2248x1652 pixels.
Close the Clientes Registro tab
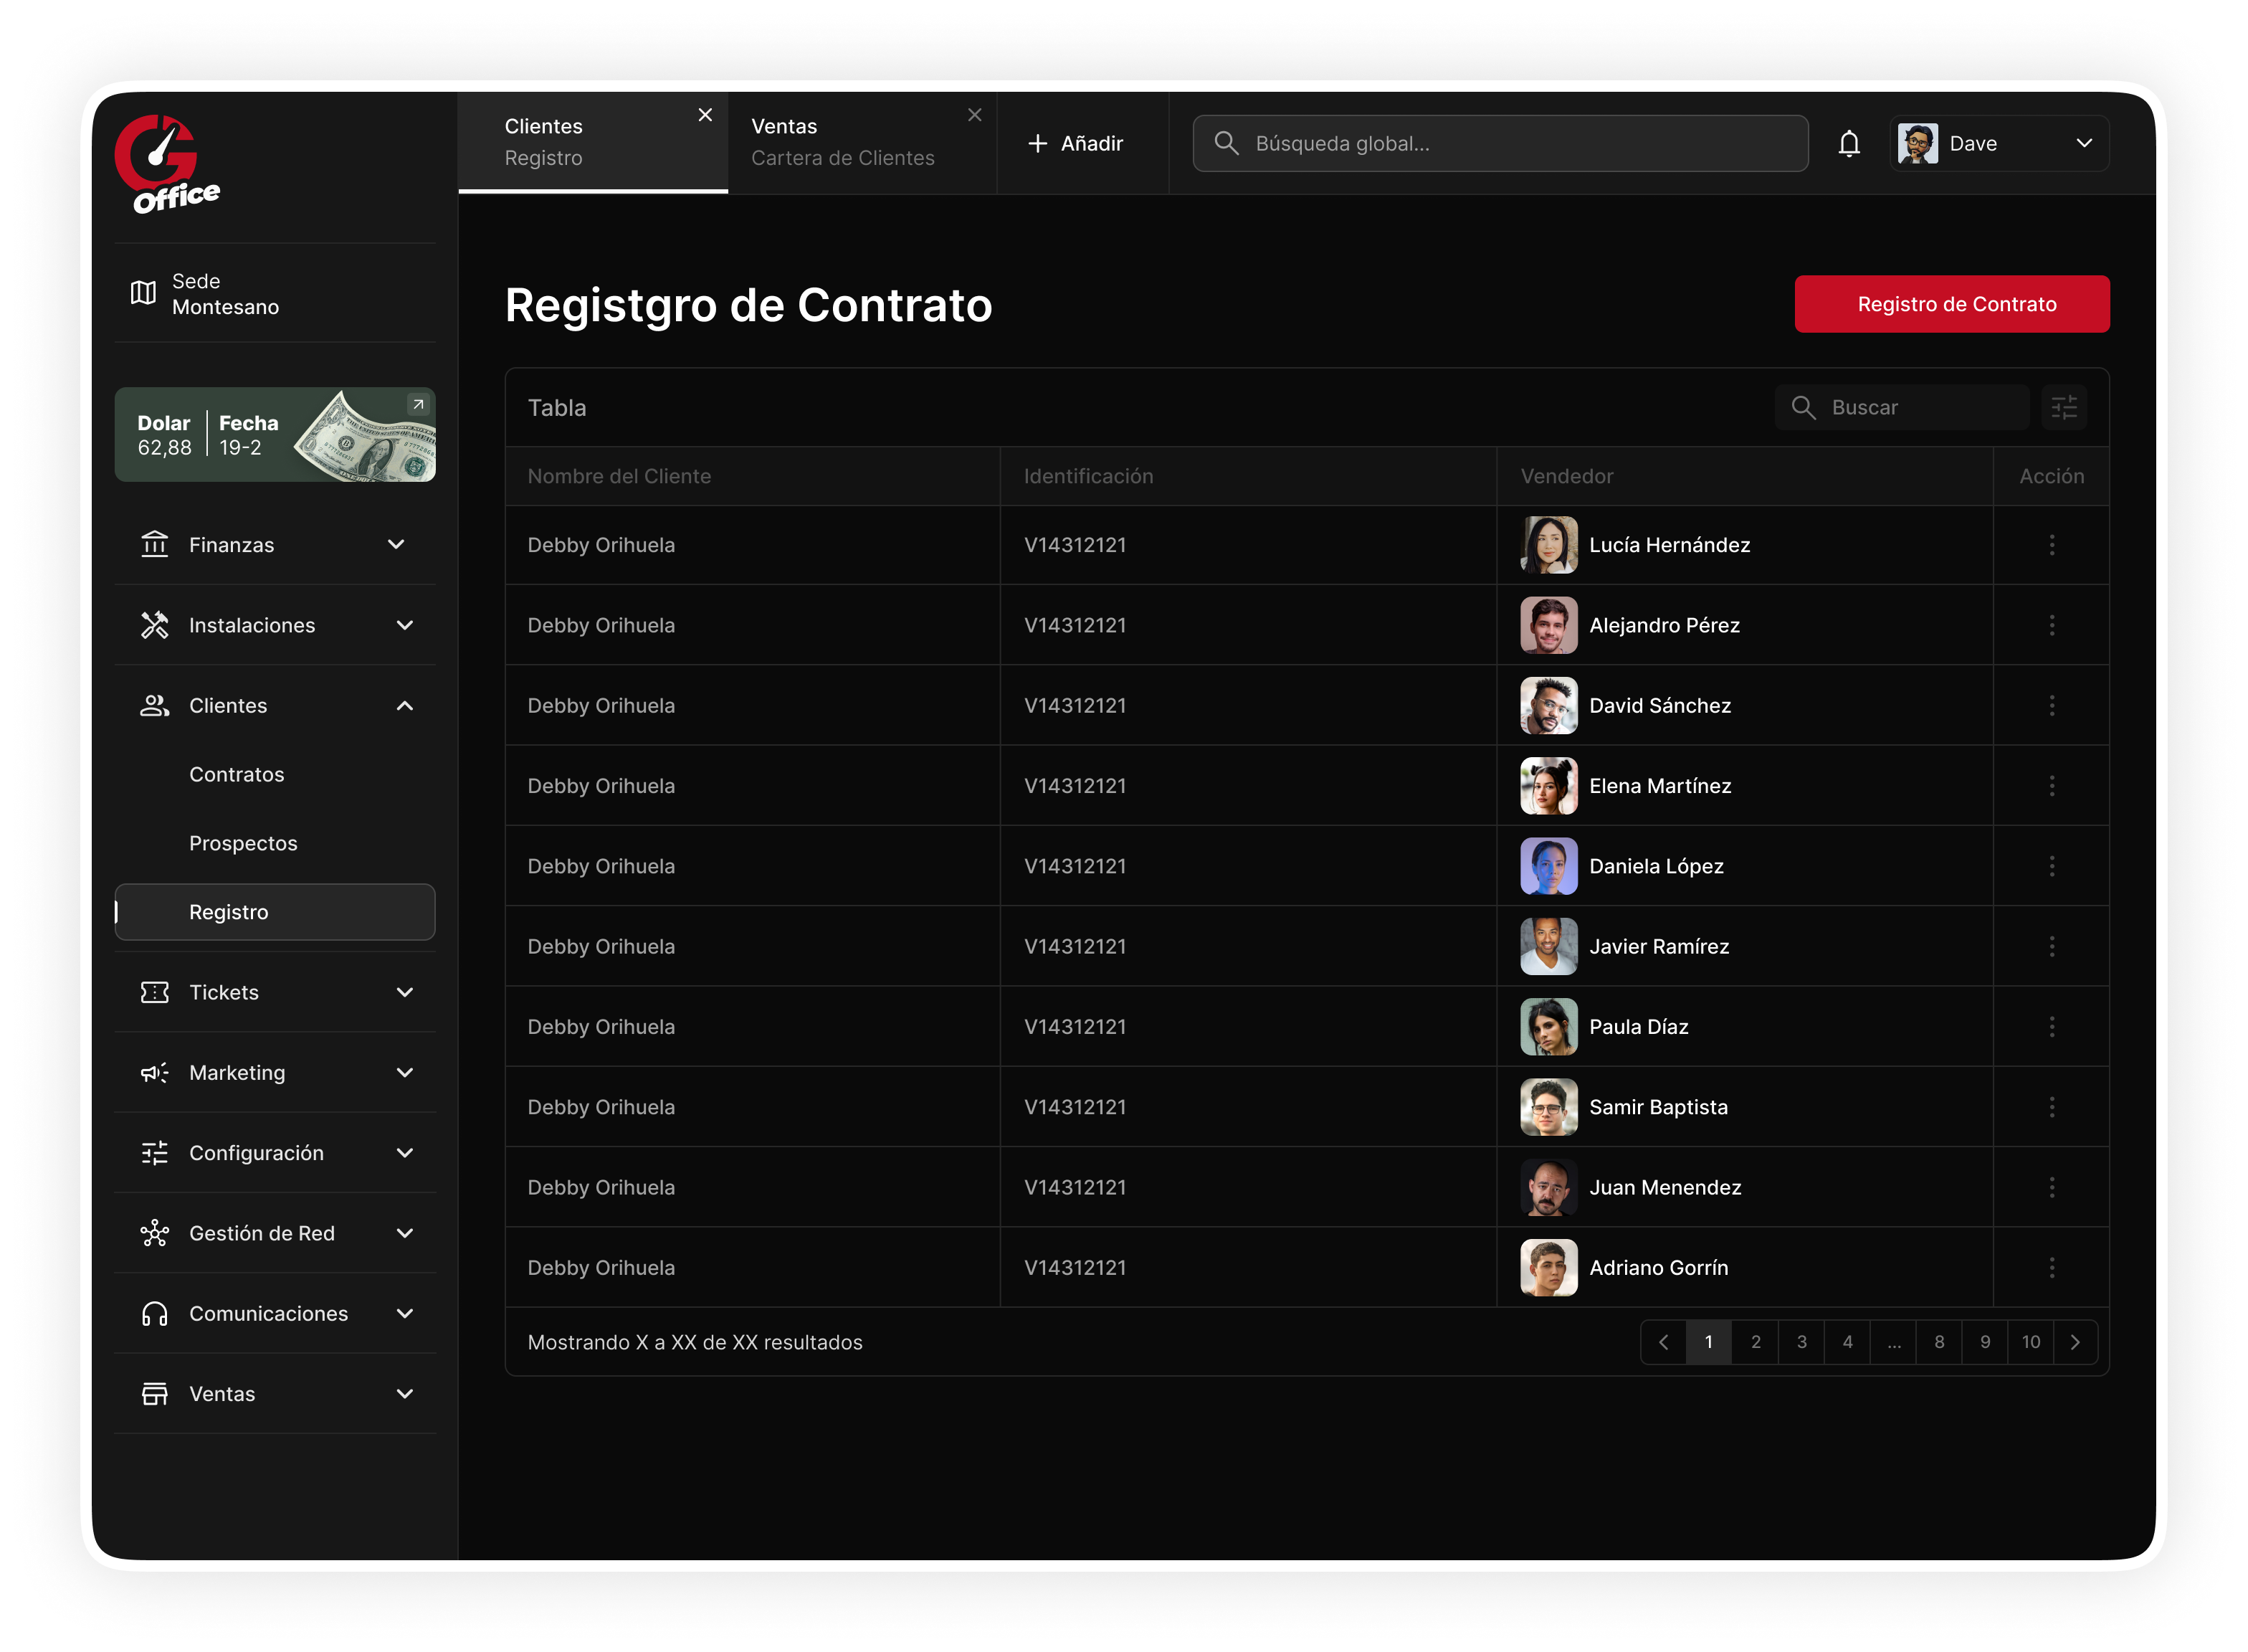tap(705, 115)
